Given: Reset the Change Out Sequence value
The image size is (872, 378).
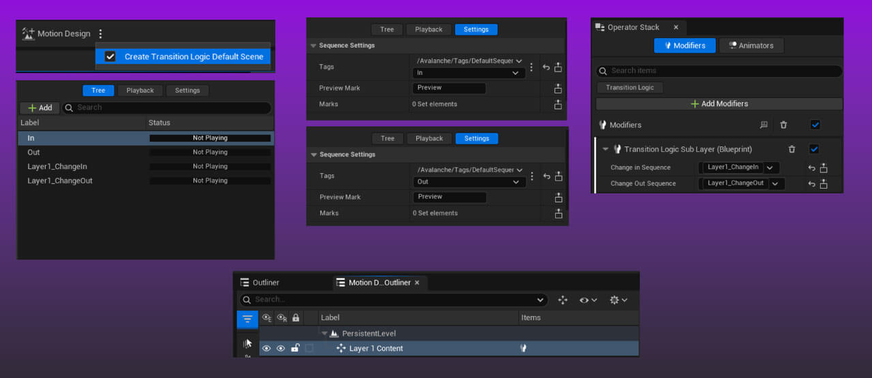Looking at the screenshot, I should pyautogui.click(x=811, y=184).
